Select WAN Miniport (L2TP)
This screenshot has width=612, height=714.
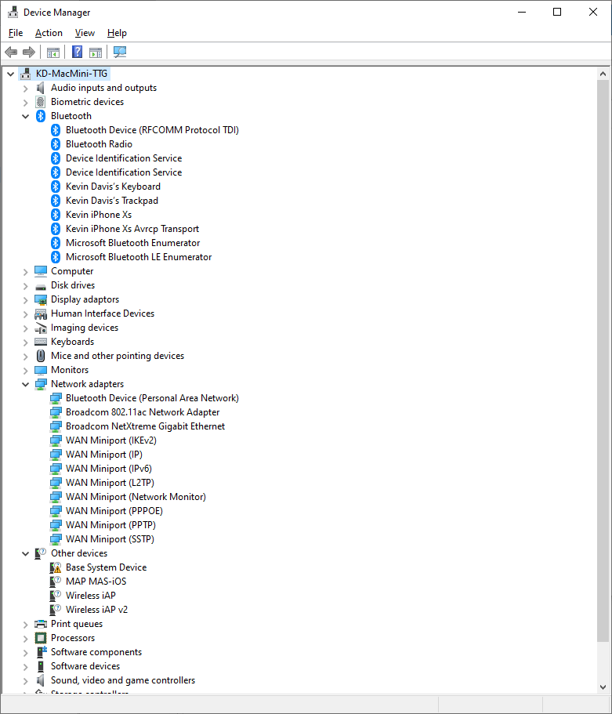point(110,483)
